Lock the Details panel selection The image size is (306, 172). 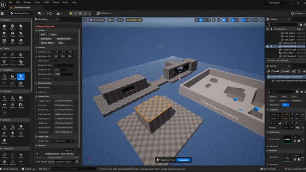pyautogui.click(x=305, y=71)
